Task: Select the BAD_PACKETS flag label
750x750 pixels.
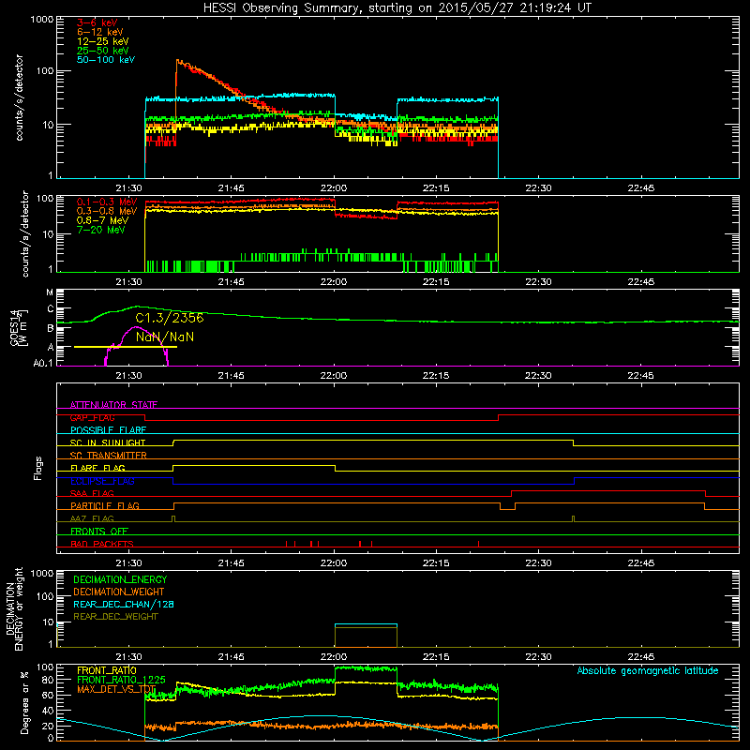Action: (102, 544)
